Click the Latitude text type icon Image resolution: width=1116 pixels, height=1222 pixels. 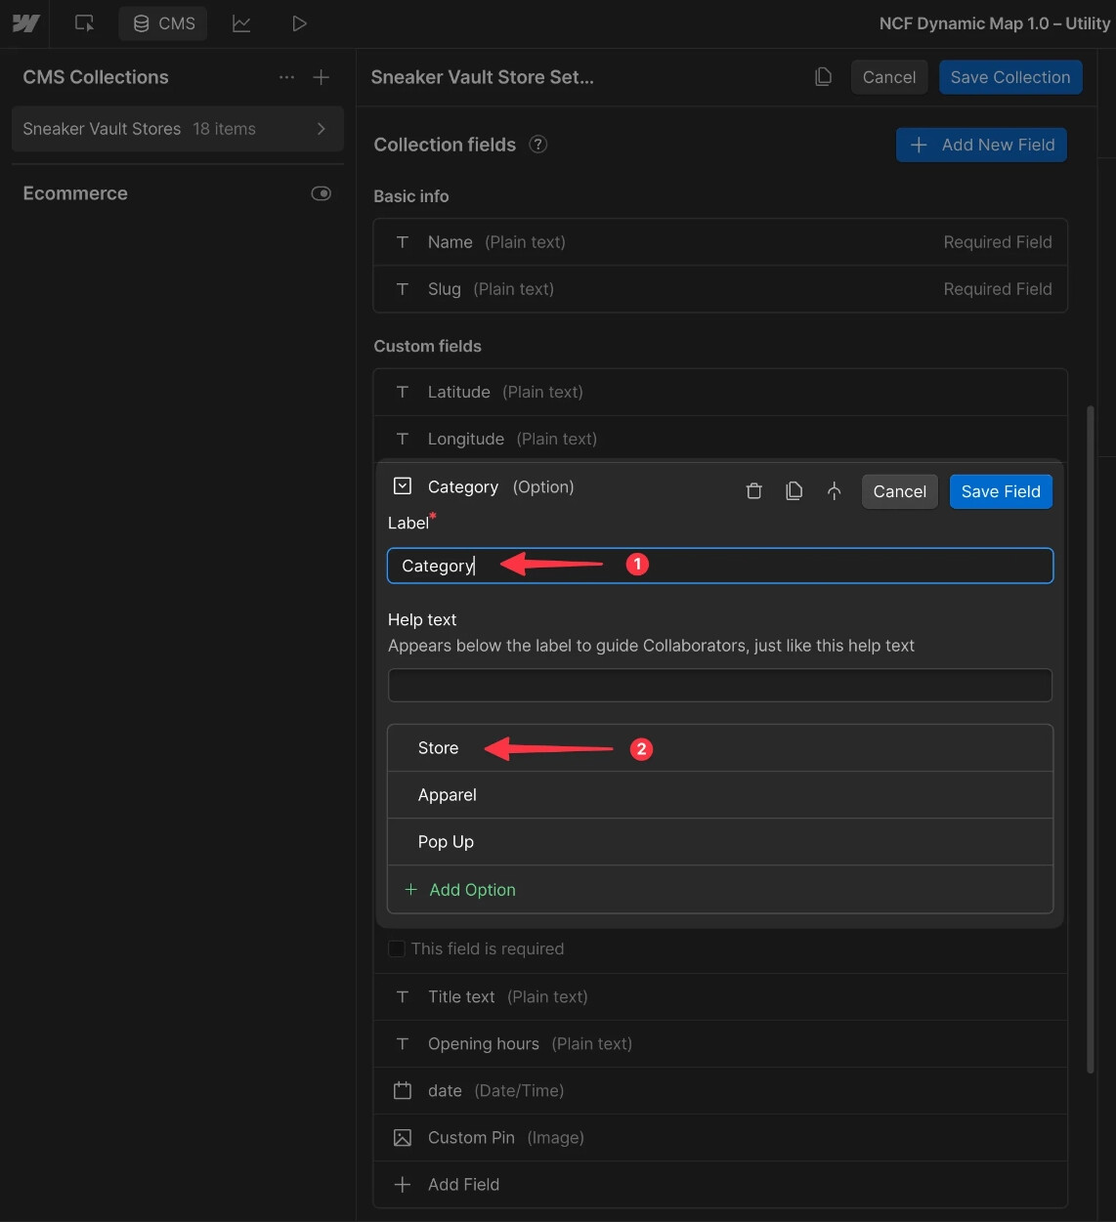coord(403,392)
